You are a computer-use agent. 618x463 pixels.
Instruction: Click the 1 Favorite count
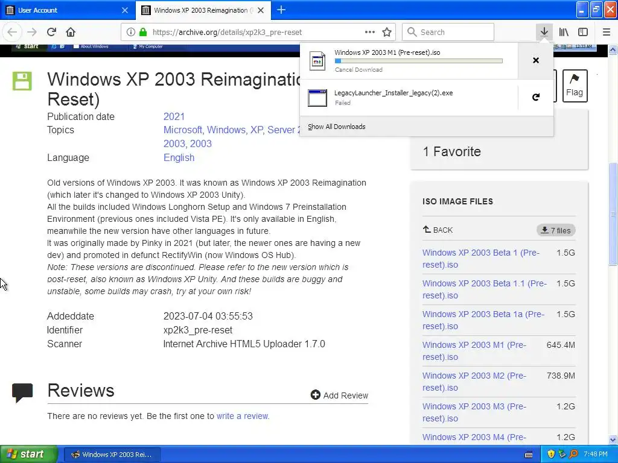pyautogui.click(x=451, y=151)
